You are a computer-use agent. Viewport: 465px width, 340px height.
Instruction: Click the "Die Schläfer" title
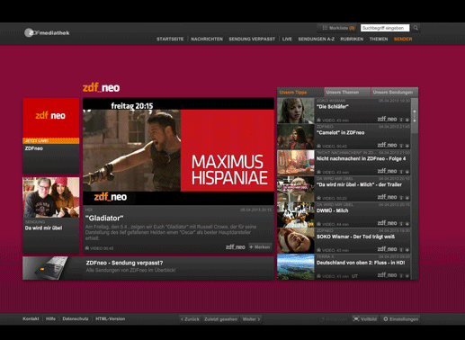click(333, 107)
